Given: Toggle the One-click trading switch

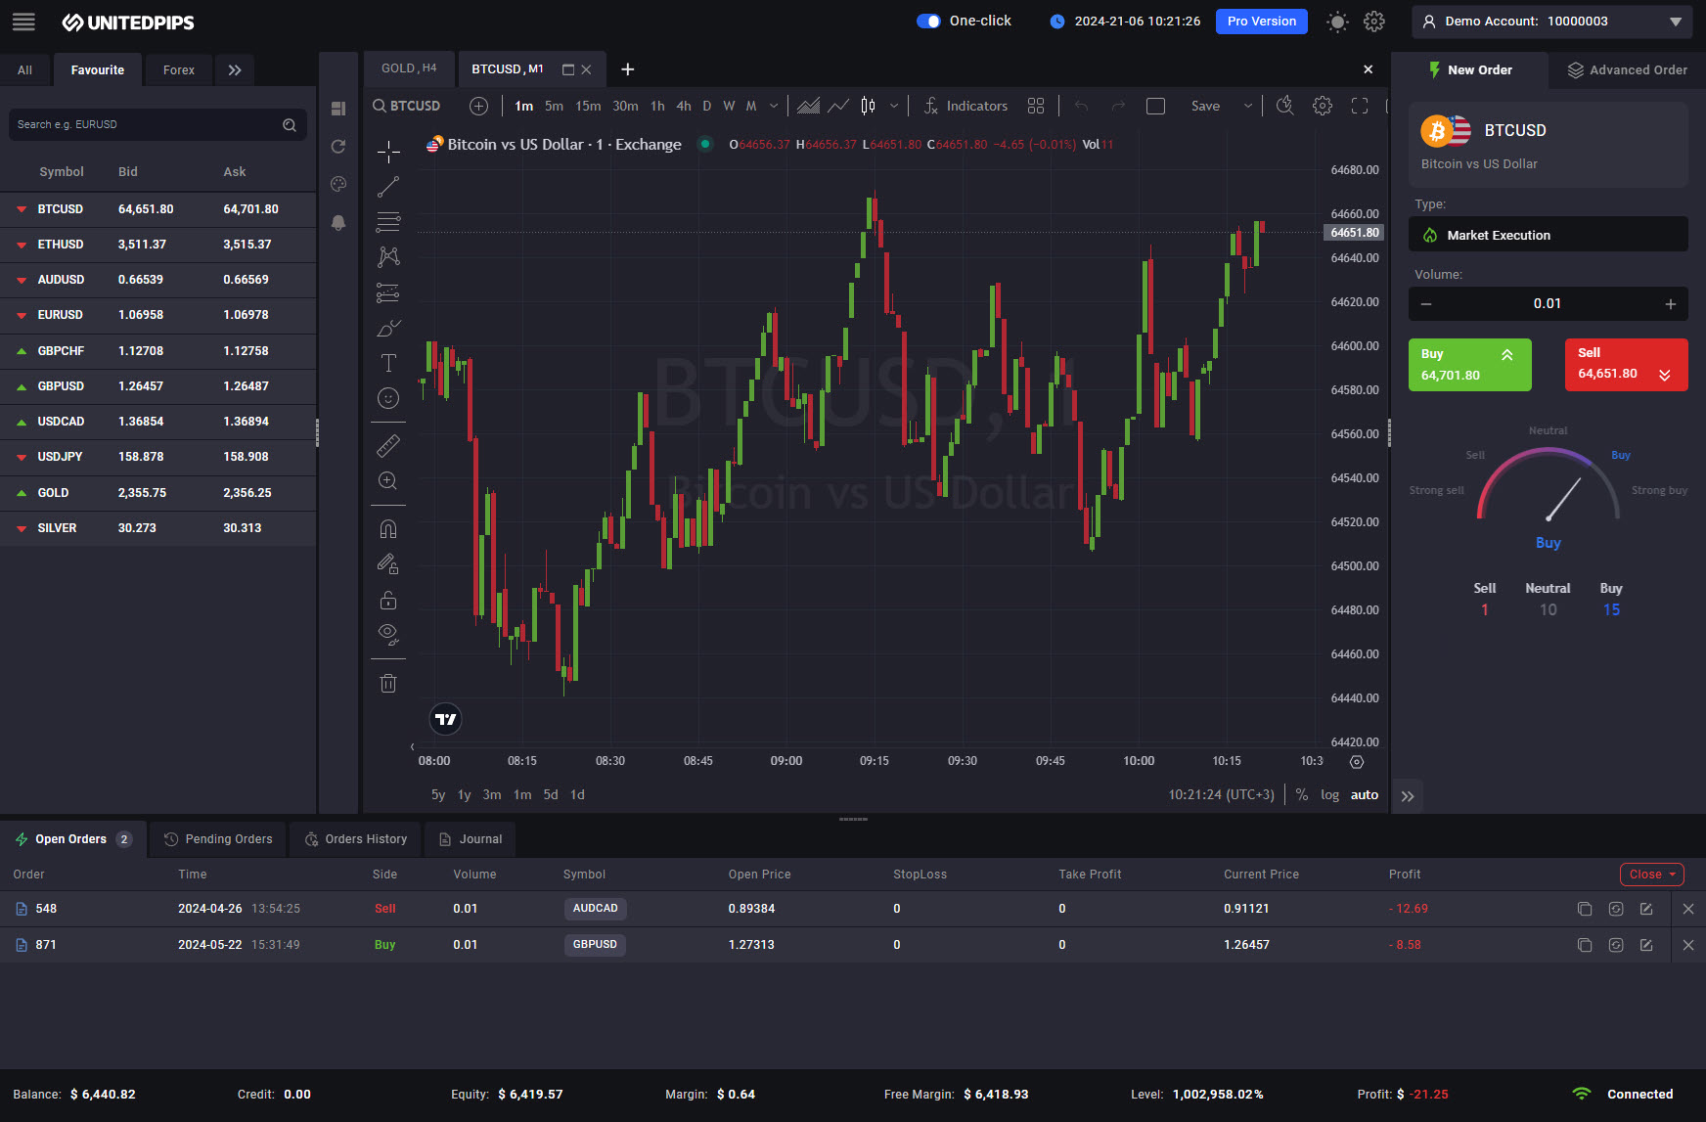Looking at the screenshot, I should [x=927, y=21].
